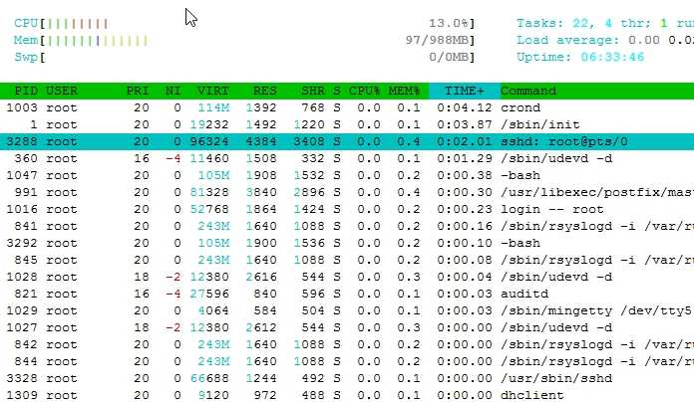Click the 114M VIRT value of crond
The width and height of the screenshot is (694, 402).
tap(213, 107)
